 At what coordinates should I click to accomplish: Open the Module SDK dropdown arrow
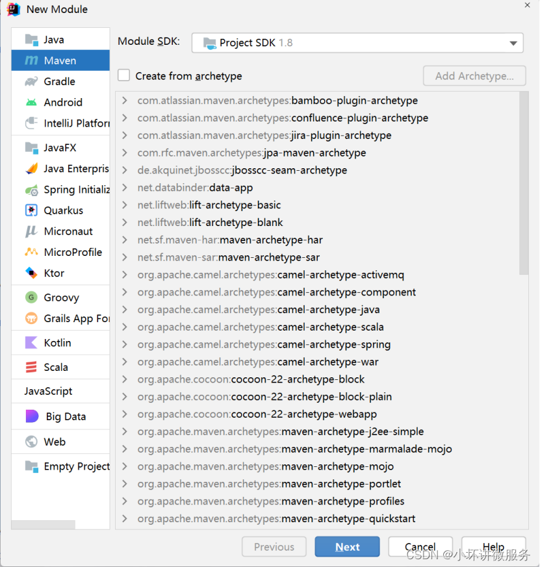click(513, 44)
